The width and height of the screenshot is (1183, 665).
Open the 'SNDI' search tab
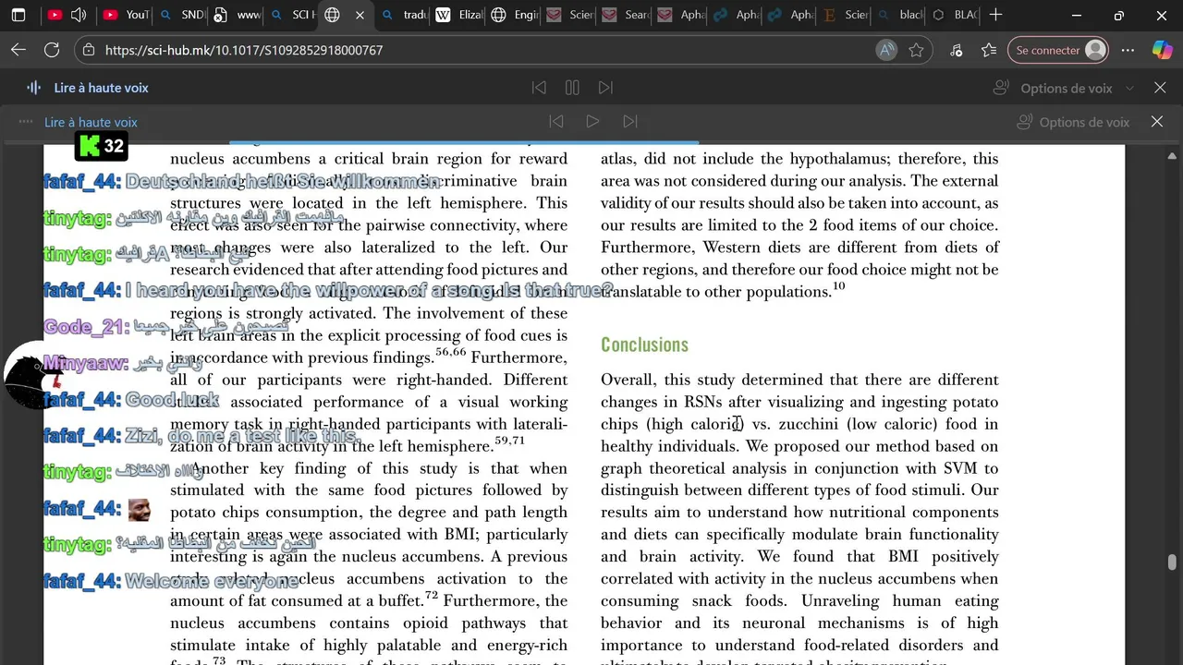coord(181,15)
